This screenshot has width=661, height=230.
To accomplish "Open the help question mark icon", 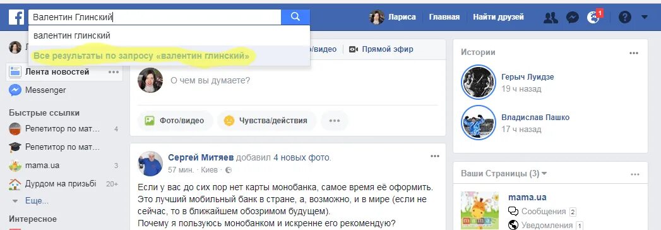I will click(625, 17).
